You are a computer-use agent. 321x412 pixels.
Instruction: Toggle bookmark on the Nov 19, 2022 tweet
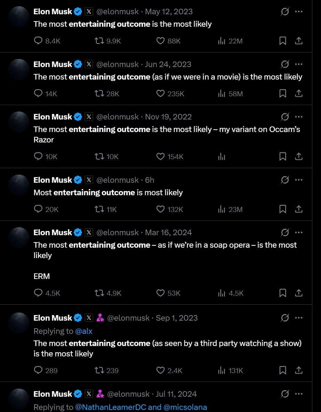coord(282,156)
